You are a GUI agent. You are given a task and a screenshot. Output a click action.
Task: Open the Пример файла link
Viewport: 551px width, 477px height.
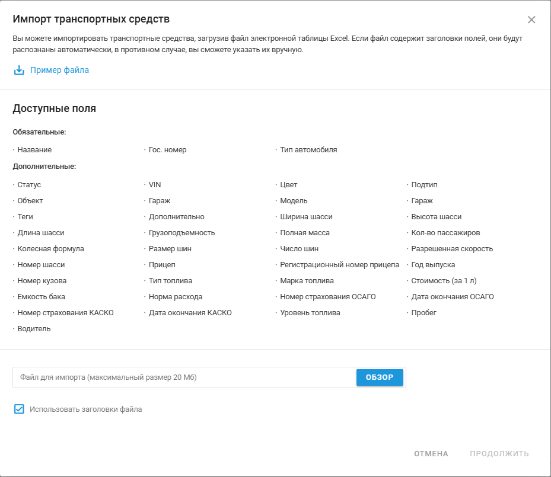(x=59, y=70)
